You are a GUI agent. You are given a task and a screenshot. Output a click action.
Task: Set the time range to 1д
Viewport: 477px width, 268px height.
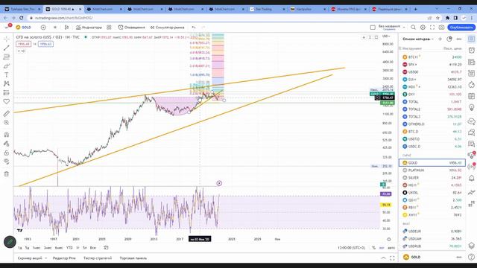point(20,248)
